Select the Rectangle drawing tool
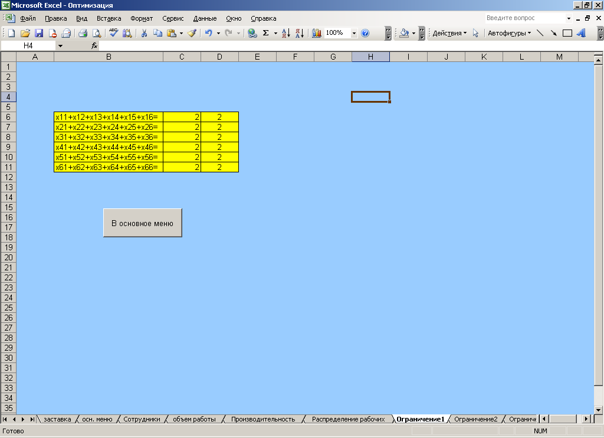The image size is (604, 438). coord(567,34)
